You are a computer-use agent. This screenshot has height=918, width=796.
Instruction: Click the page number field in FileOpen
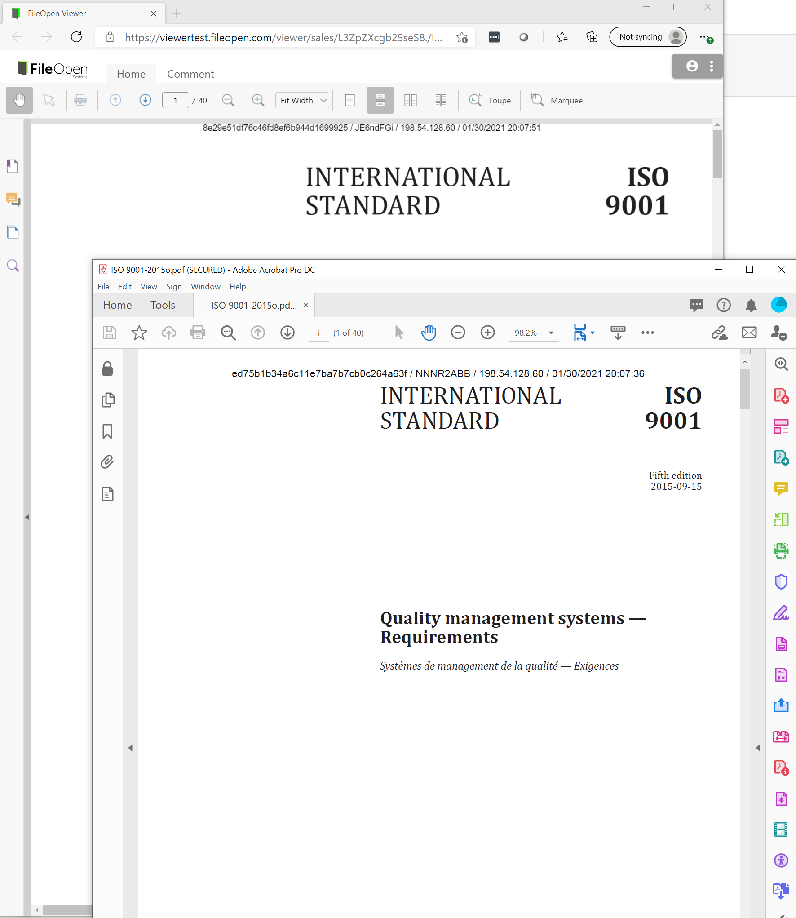175,100
